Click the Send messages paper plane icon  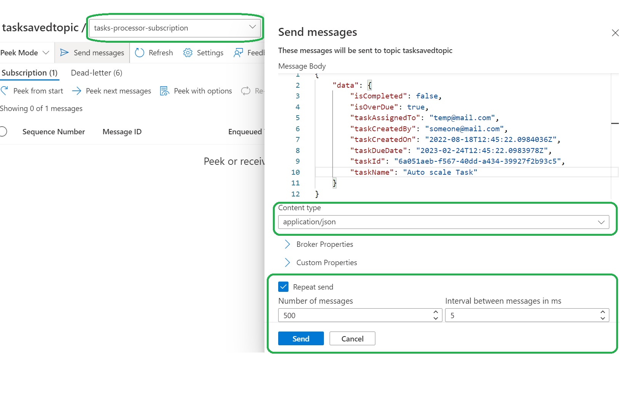[x=64, y=53]
